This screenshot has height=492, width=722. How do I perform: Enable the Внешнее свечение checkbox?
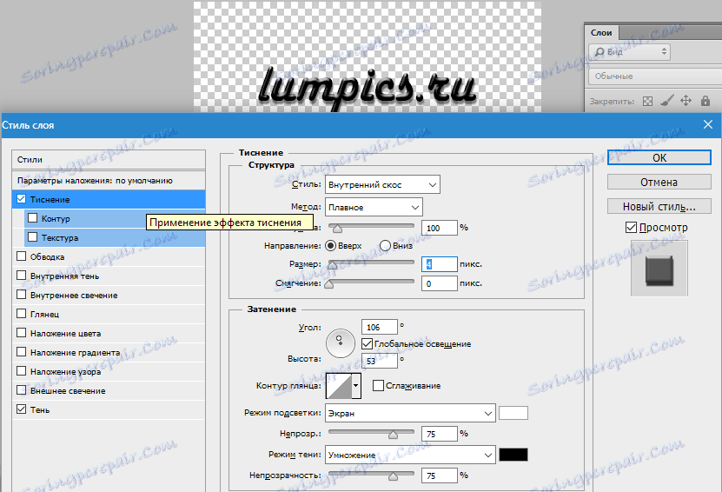21,390
